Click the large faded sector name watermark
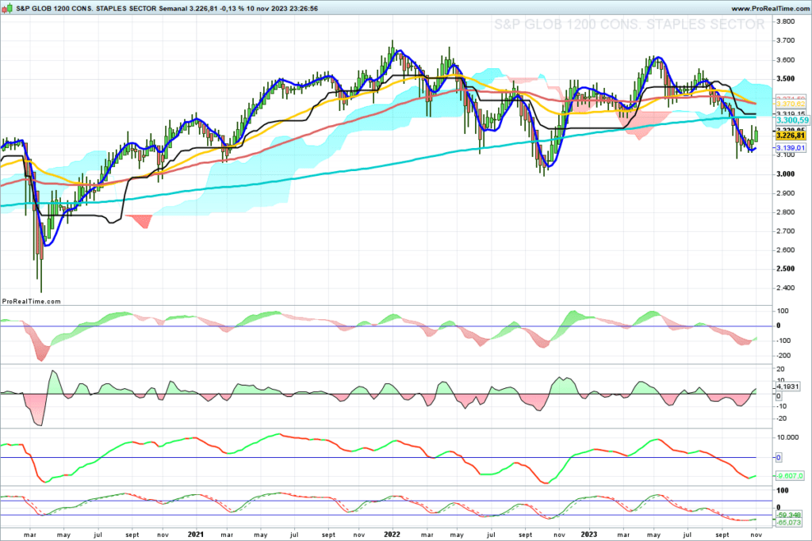The height and width of the screenshot is (541, 812). (x=630, y=25)
